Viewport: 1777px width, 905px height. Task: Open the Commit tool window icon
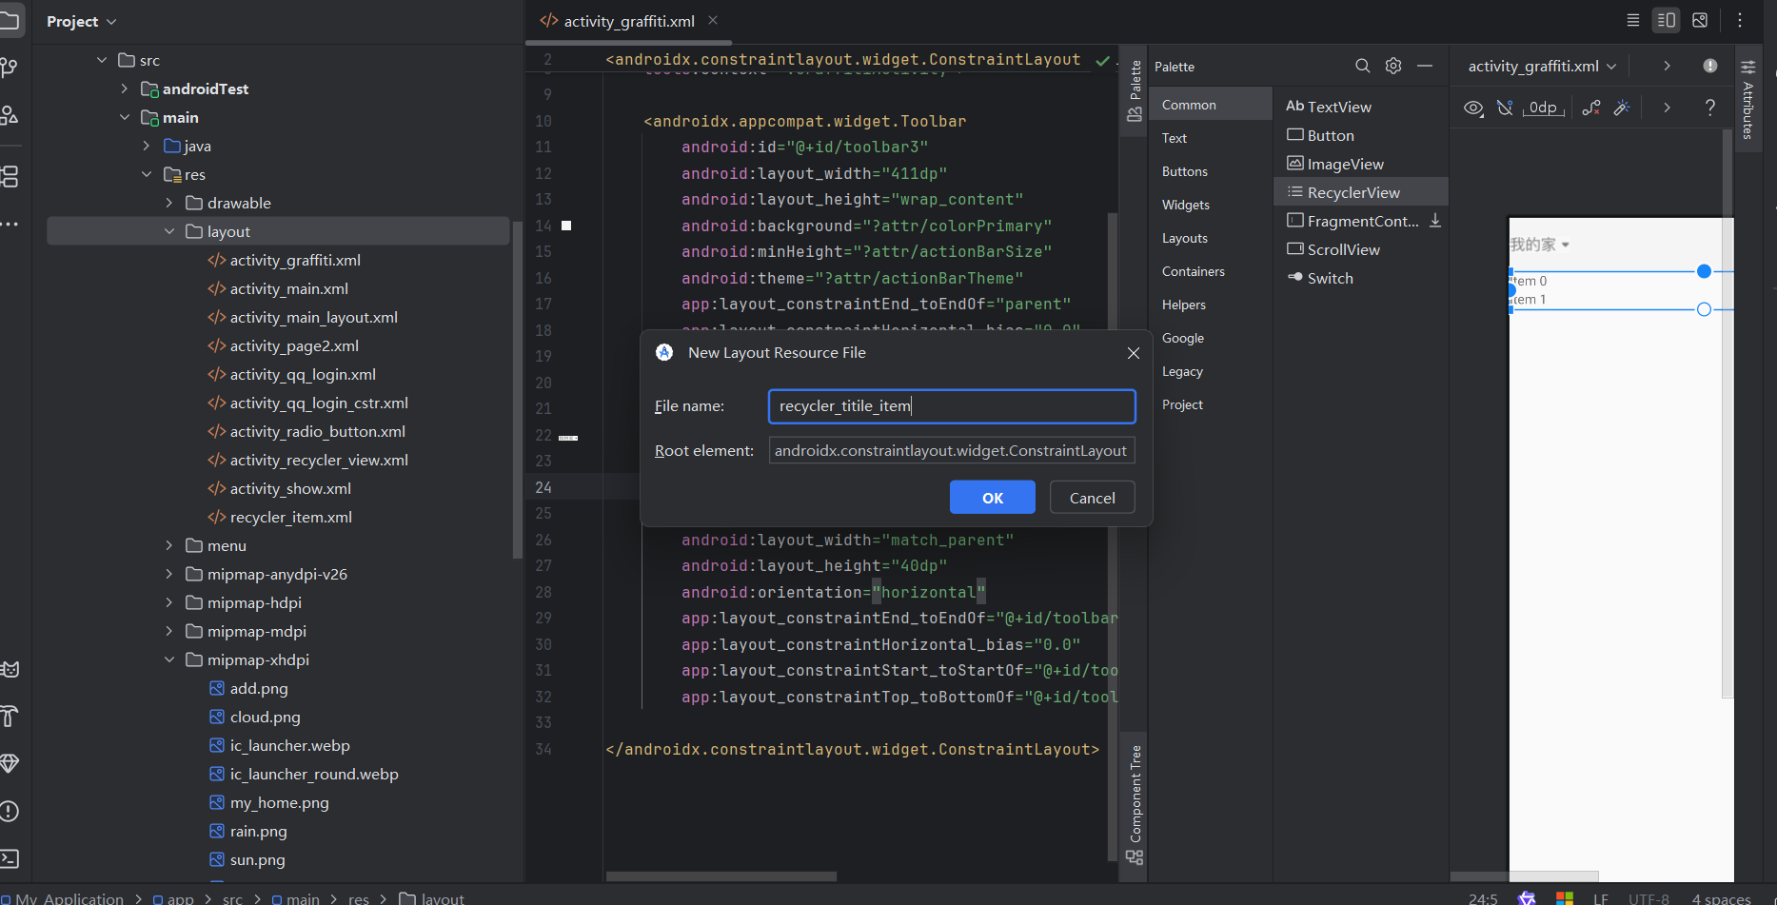(x=9, y=68)
